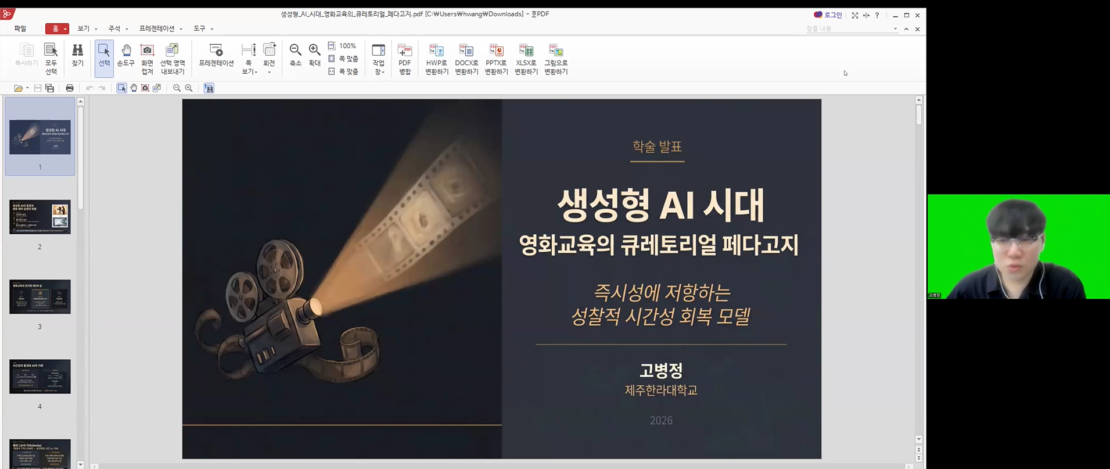
Task: Switch to the 손도구 (Hand) tool in the ribbon
Action: pos(125,55)
